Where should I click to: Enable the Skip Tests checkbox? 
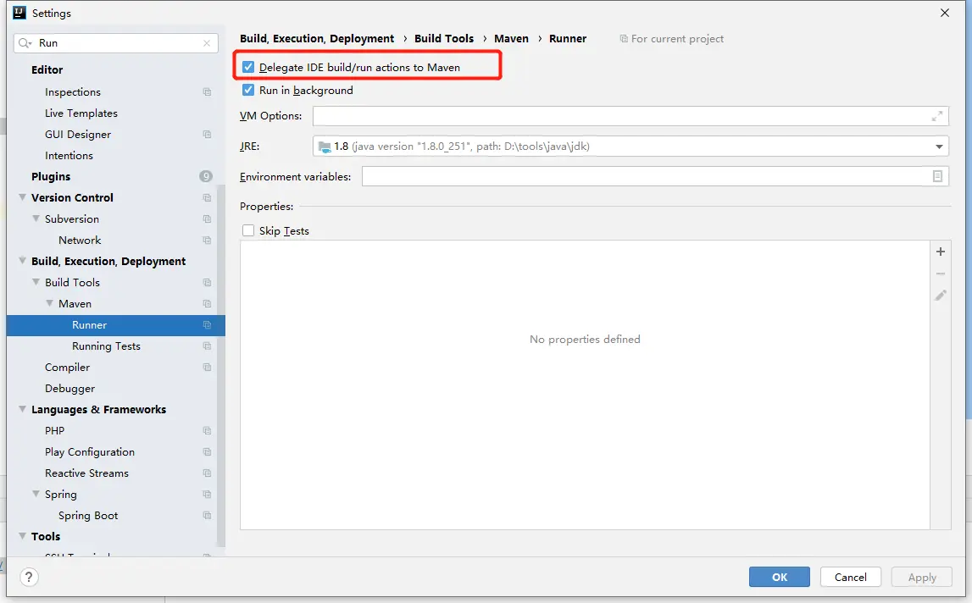point(248,230)
